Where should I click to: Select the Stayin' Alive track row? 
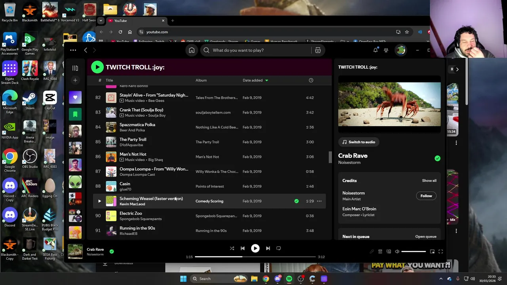pos(210,98)
